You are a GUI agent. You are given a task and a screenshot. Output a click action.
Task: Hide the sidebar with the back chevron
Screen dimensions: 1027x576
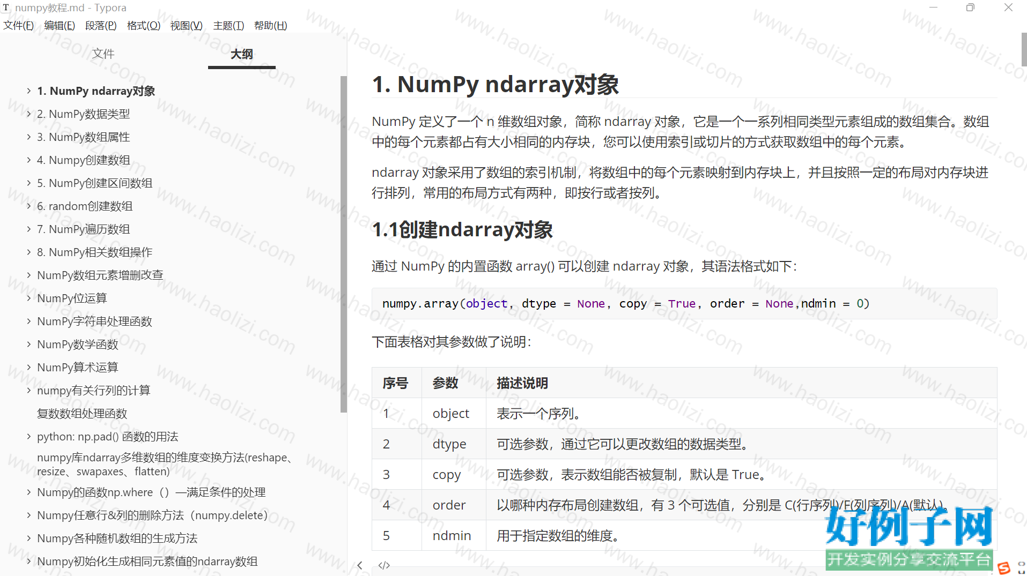(x=360, y=565)
